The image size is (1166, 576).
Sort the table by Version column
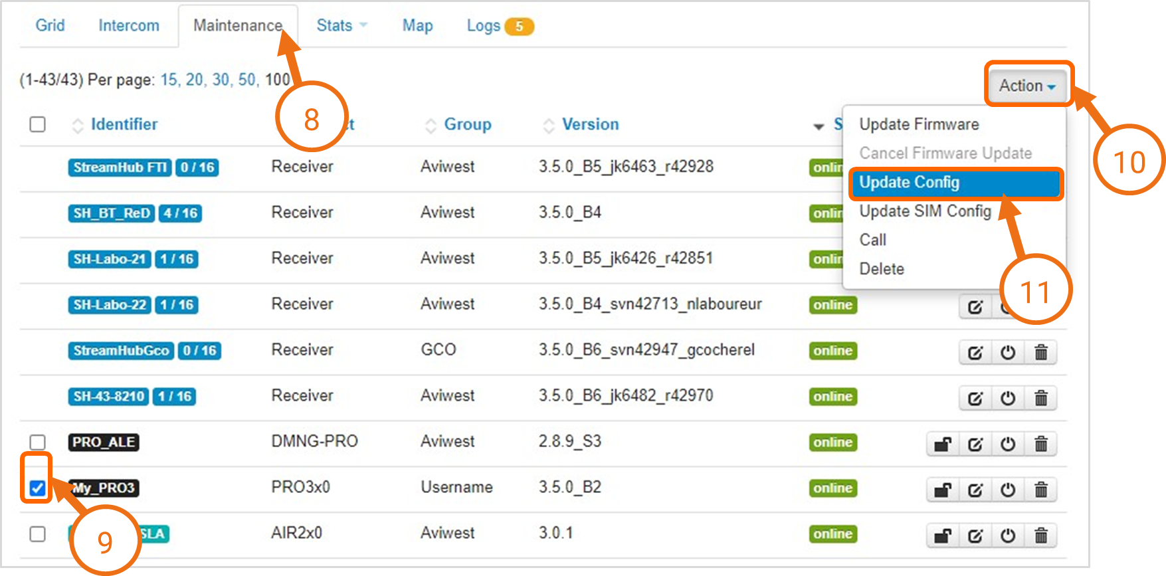tap(590, 125)
